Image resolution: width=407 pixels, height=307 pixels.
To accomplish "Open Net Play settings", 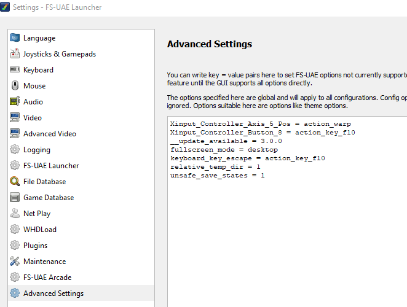I will pos(81,214).
